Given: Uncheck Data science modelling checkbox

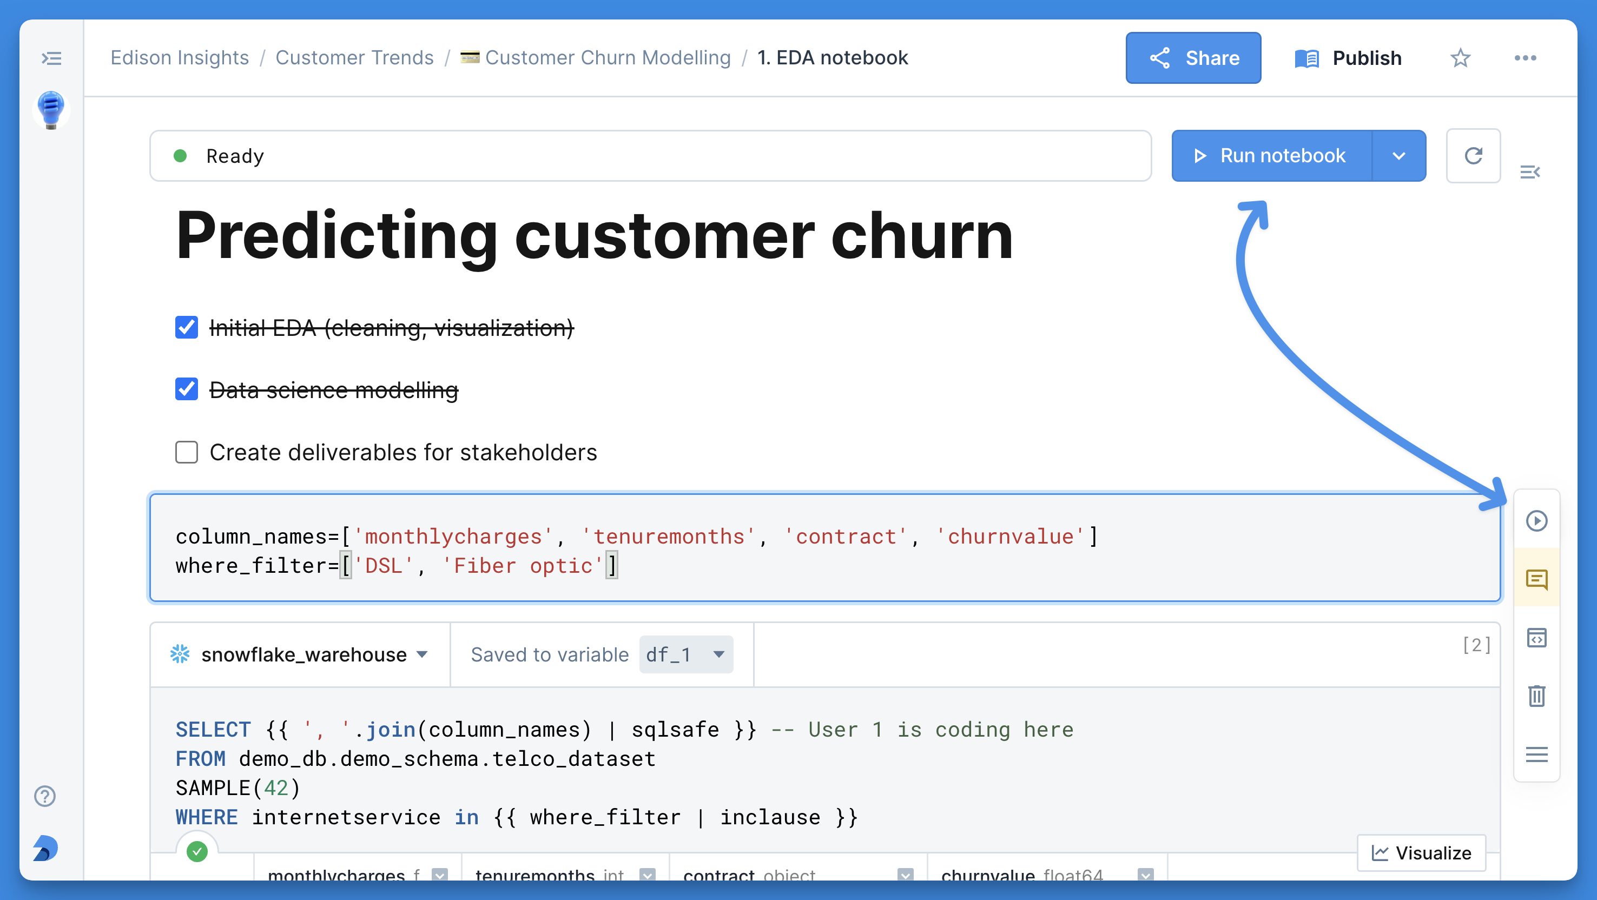Looking at the screenshot, I should pos(186,389).
